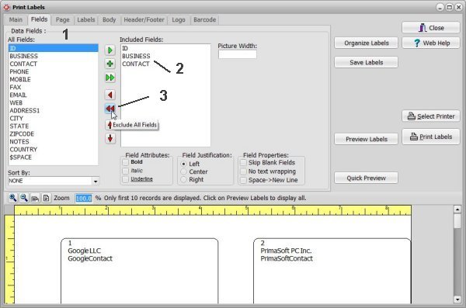Check No text wrapping option
The width and height of the screenshot is (466, 308).
243,171
